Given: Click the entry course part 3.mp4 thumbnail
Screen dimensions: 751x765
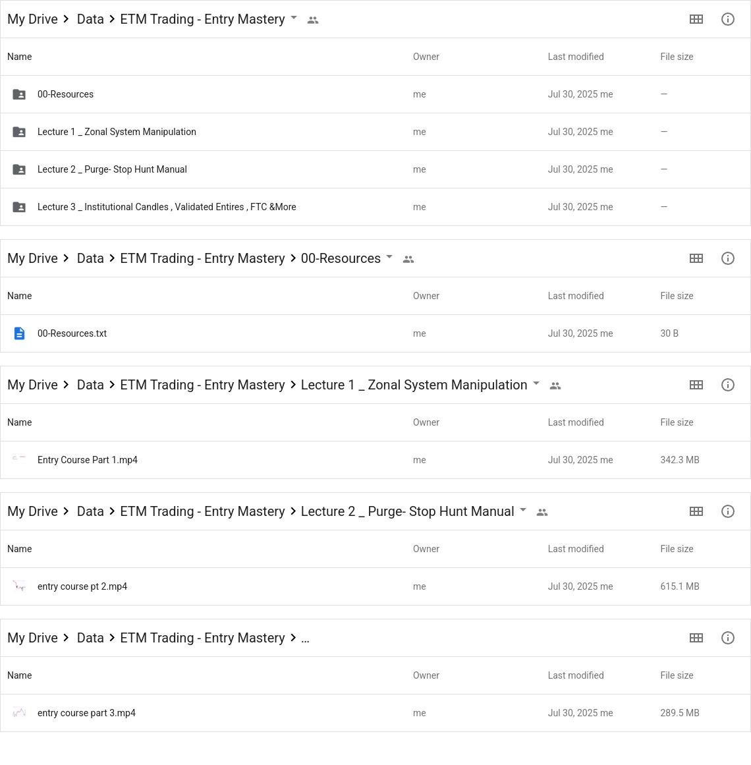Looking at the screenshot, I should pyautogui.click(x=19, y=712).
